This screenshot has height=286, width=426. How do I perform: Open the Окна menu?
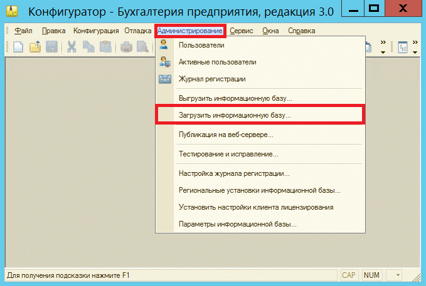pos(270,31)
